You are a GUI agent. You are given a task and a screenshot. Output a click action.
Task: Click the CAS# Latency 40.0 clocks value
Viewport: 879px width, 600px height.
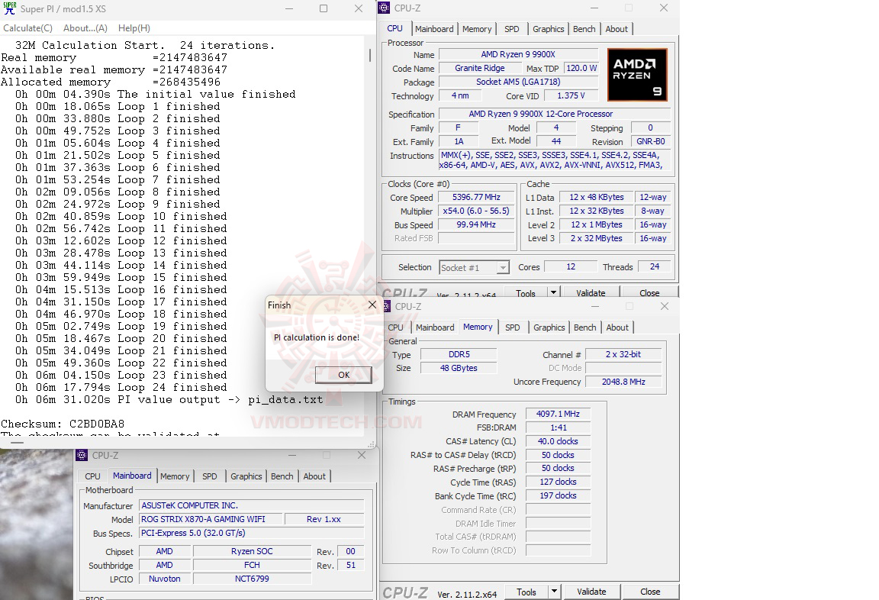[558, 441]
